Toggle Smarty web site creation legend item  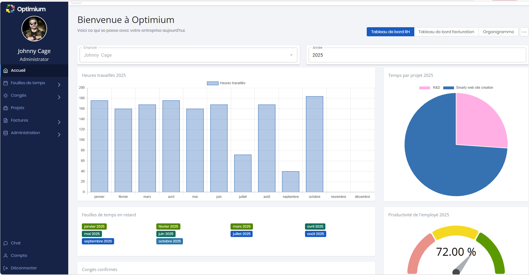pos(449,88)
